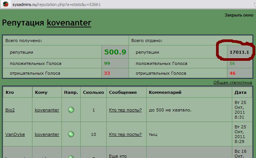The image size is (256, 158).
Task: Click the 'Кому' column header
Action: [41, 92]
